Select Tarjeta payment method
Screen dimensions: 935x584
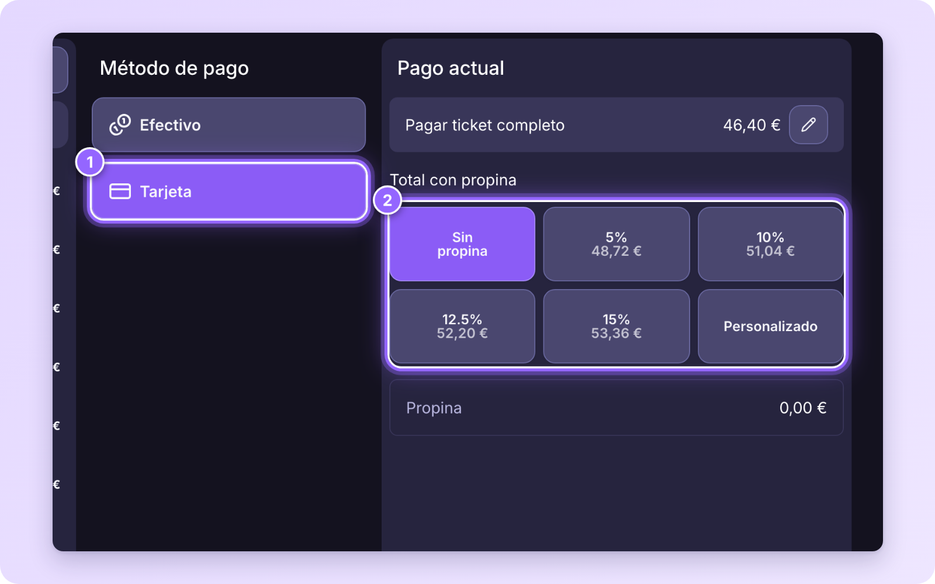[228, 192]
